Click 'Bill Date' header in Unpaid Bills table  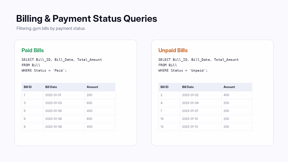[x=188, y=87]
